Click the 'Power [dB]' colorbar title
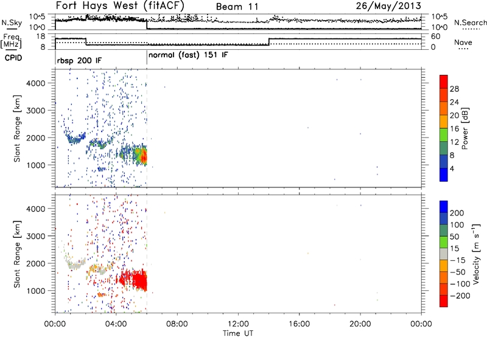Image resolution: width=487 pixels, height=337 pixels. 465,128
